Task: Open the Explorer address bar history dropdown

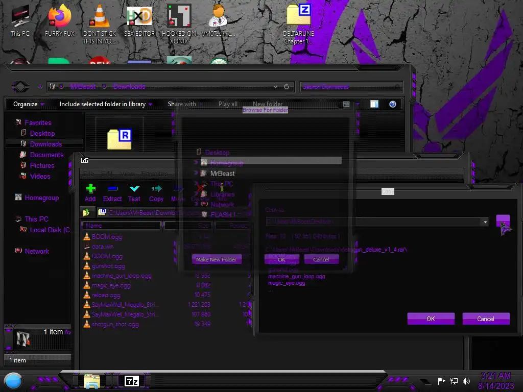Action: [x=275, y=87]
